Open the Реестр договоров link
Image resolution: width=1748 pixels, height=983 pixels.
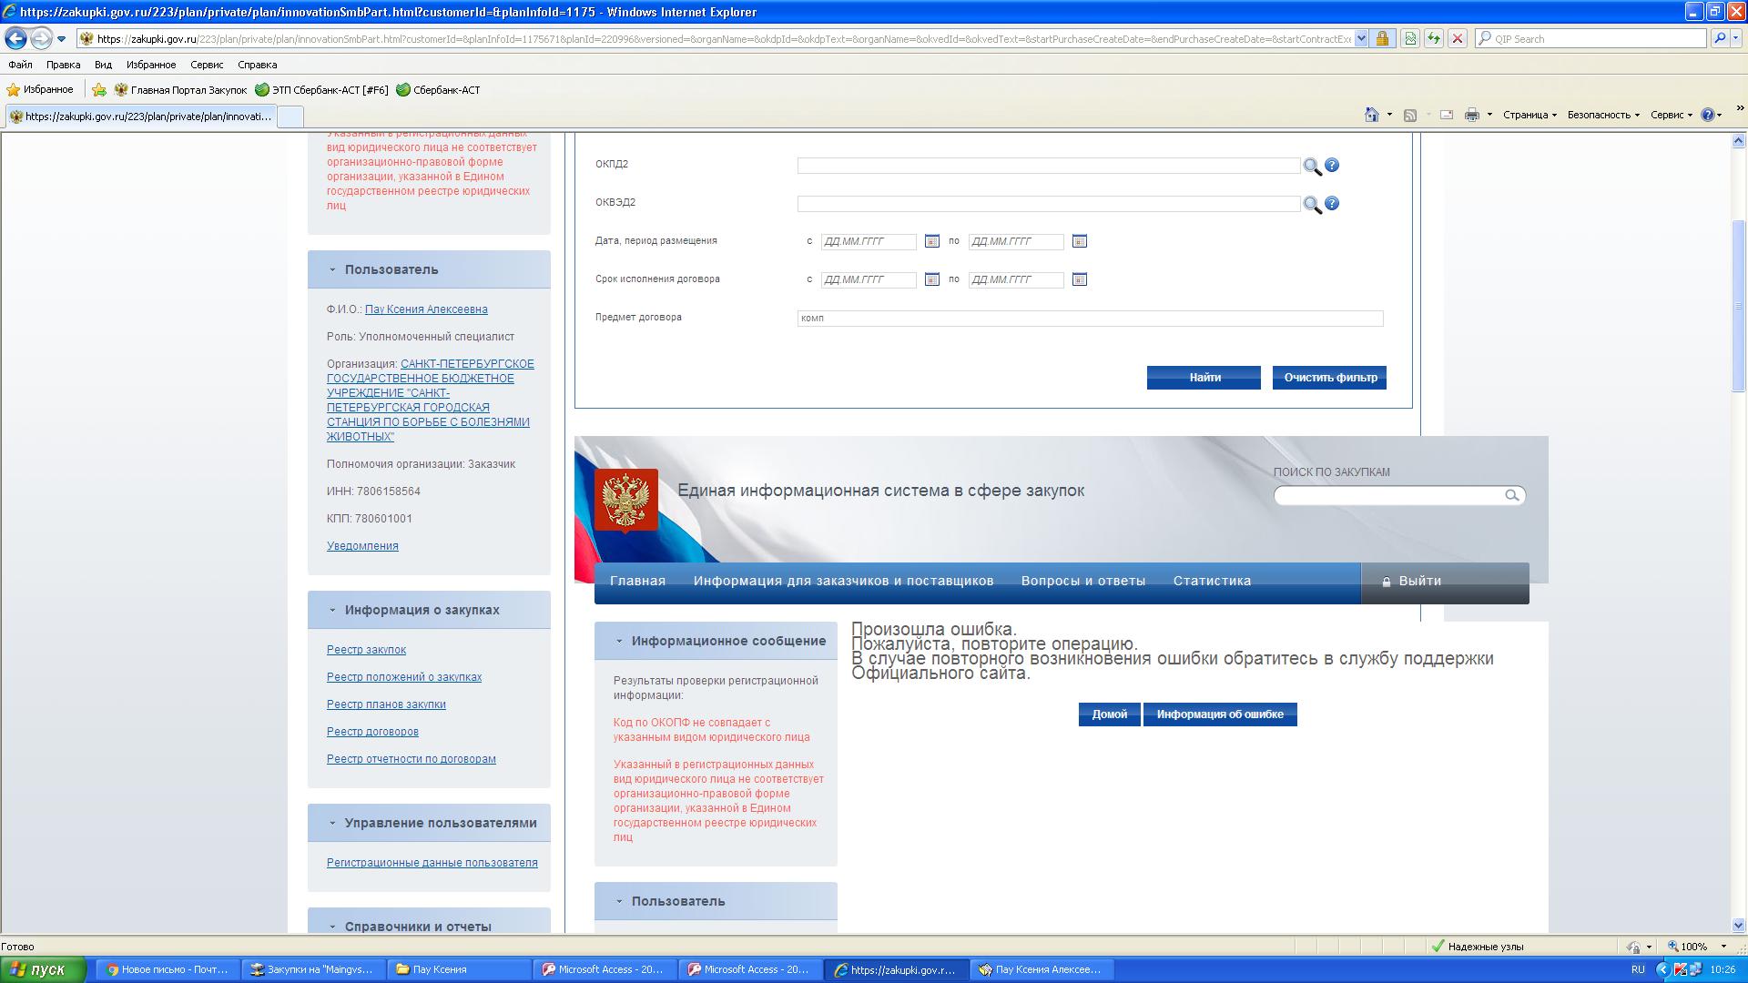coord(372,732)
